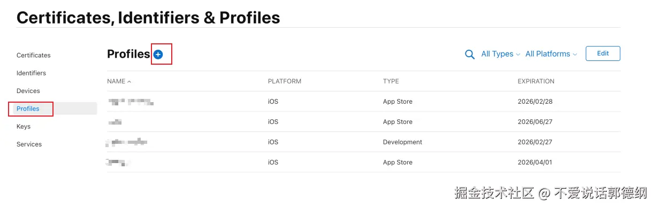Screen dimensions: 655x208
Task: Open All Types filter dropdown
Action: tap(500, 54)
